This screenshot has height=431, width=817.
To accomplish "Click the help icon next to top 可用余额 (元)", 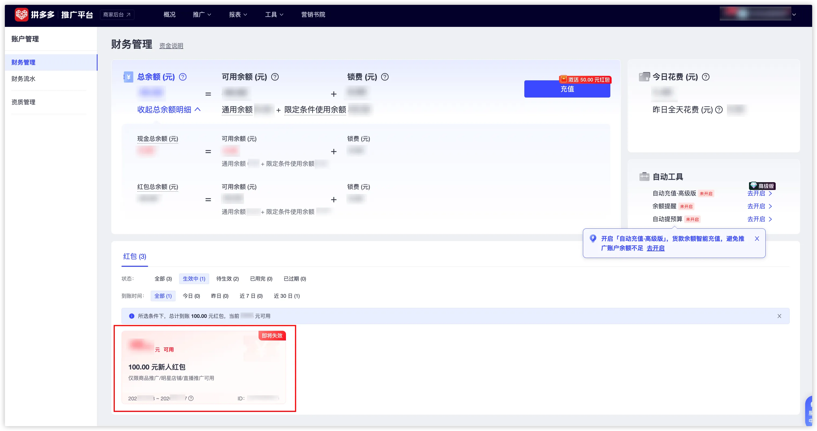I will (x=275, y=77).
